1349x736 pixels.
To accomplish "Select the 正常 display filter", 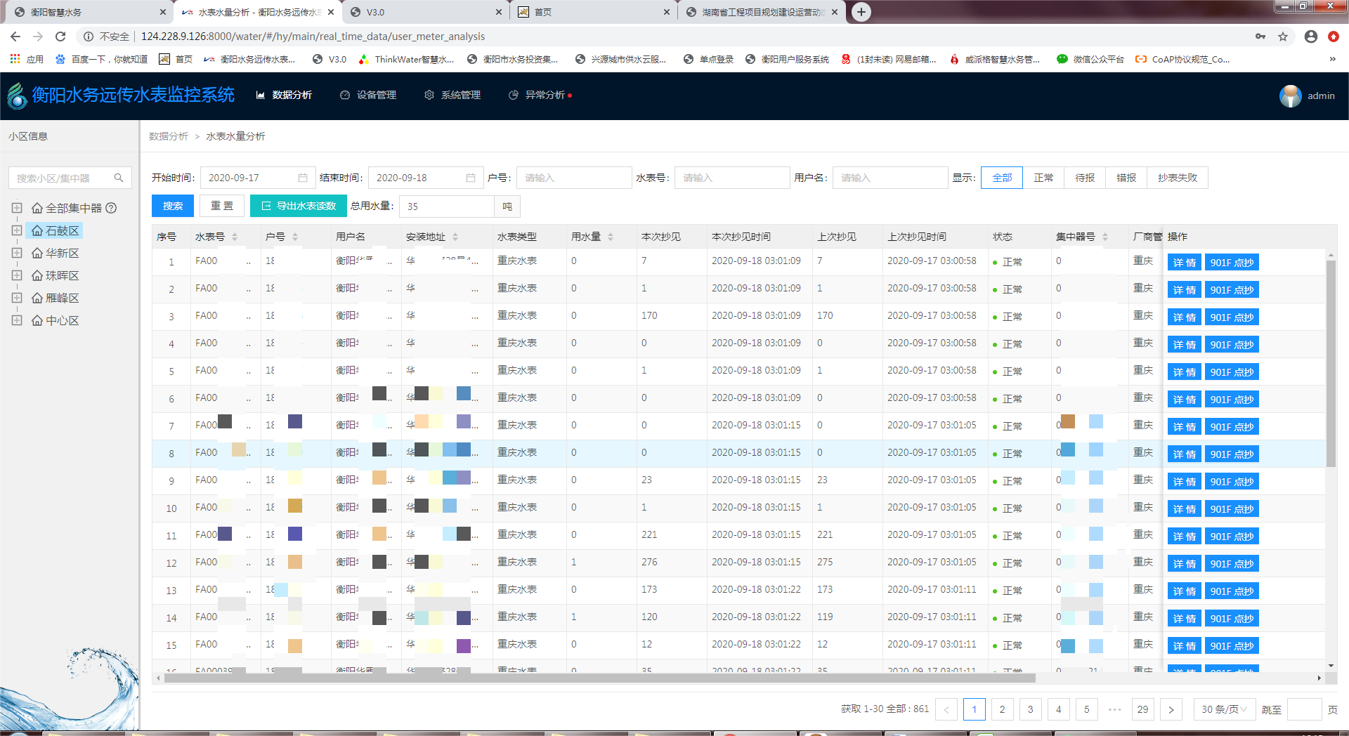I will point(1043,178).
